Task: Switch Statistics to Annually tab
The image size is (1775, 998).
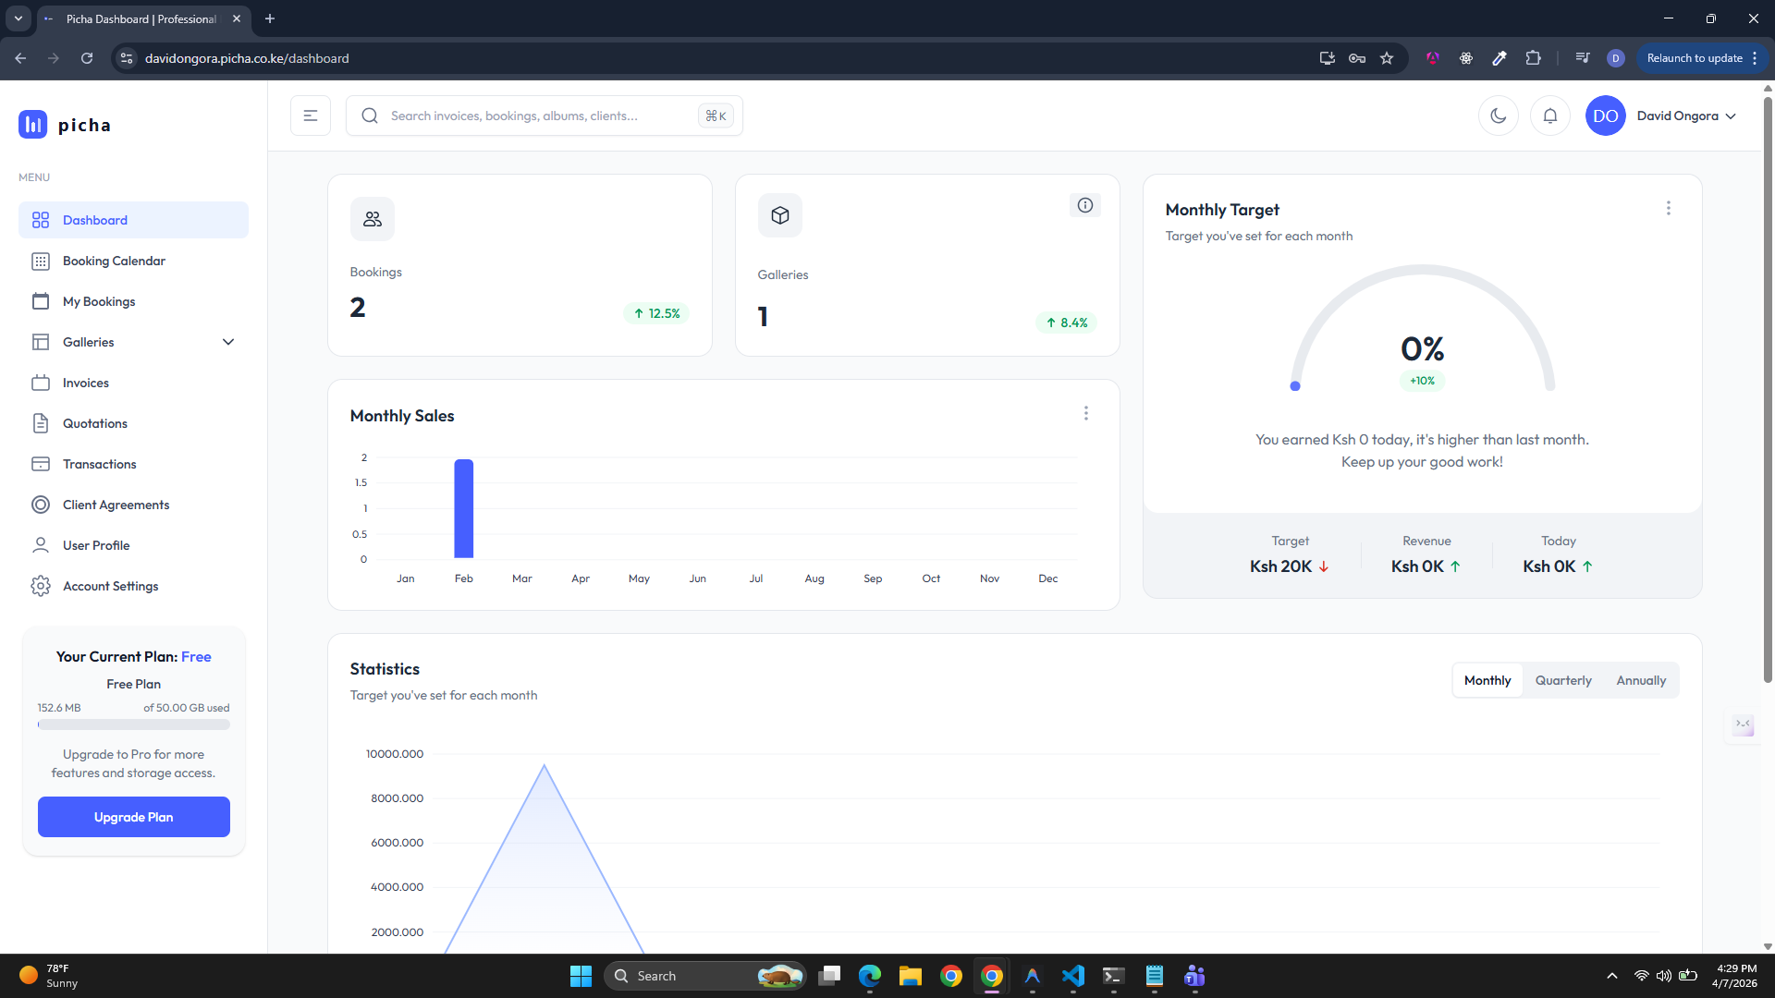Action: [1640, 680]
